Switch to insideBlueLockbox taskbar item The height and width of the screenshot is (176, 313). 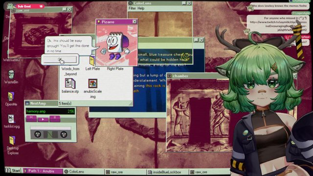coord(167,172)
